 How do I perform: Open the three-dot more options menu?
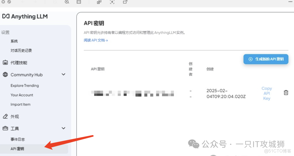point(290,2)
